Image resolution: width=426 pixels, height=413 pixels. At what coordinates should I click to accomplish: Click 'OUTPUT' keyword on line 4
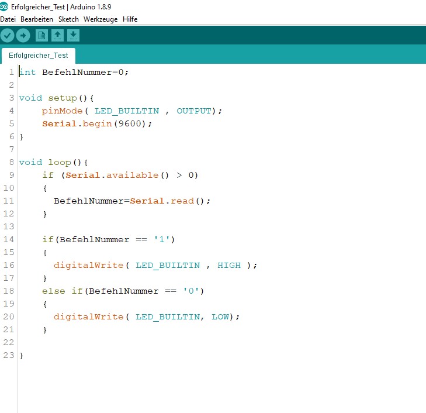click(193, 111)
